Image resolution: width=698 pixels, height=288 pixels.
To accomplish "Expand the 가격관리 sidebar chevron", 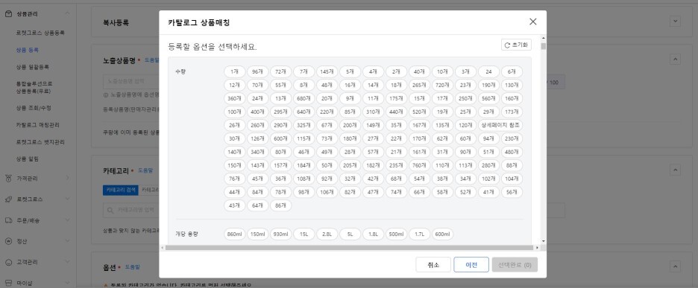I will [x=67, y=178].
